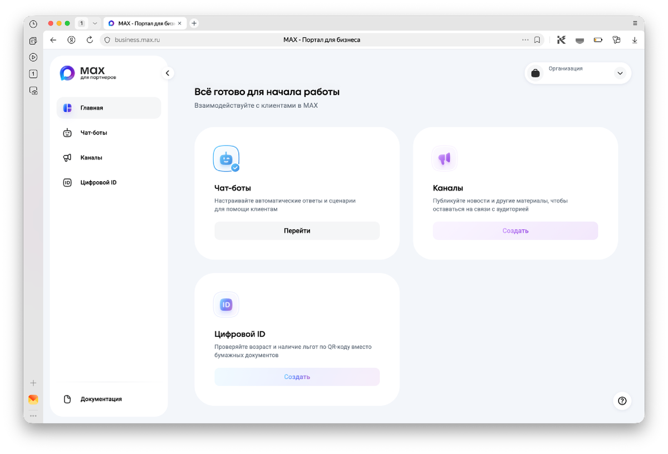Select the Главная dashboard icon
668x454 pixels.
68,108
